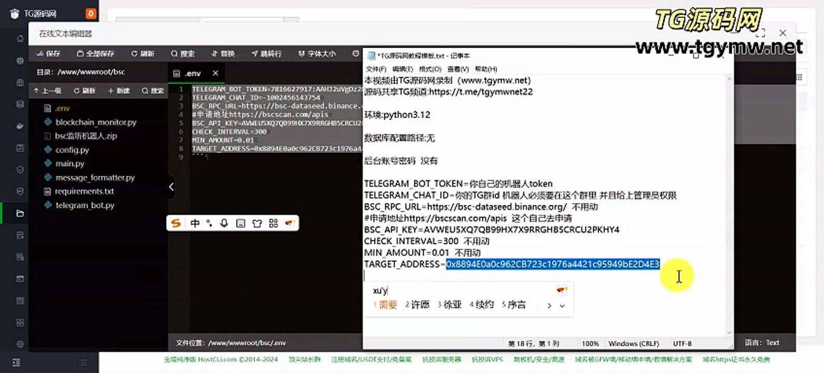
Task: Click the mascot icon on the IME bar
Action: 289,223
